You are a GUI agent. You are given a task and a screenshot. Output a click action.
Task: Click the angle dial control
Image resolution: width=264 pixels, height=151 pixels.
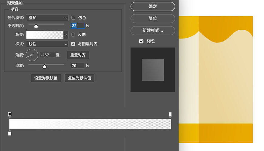[x=32, y=55]
